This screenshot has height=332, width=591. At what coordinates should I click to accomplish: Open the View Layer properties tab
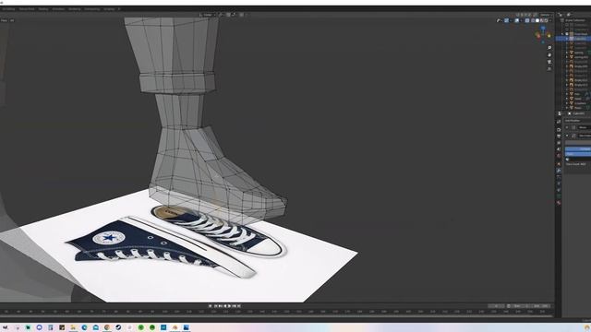pos(559,143)
